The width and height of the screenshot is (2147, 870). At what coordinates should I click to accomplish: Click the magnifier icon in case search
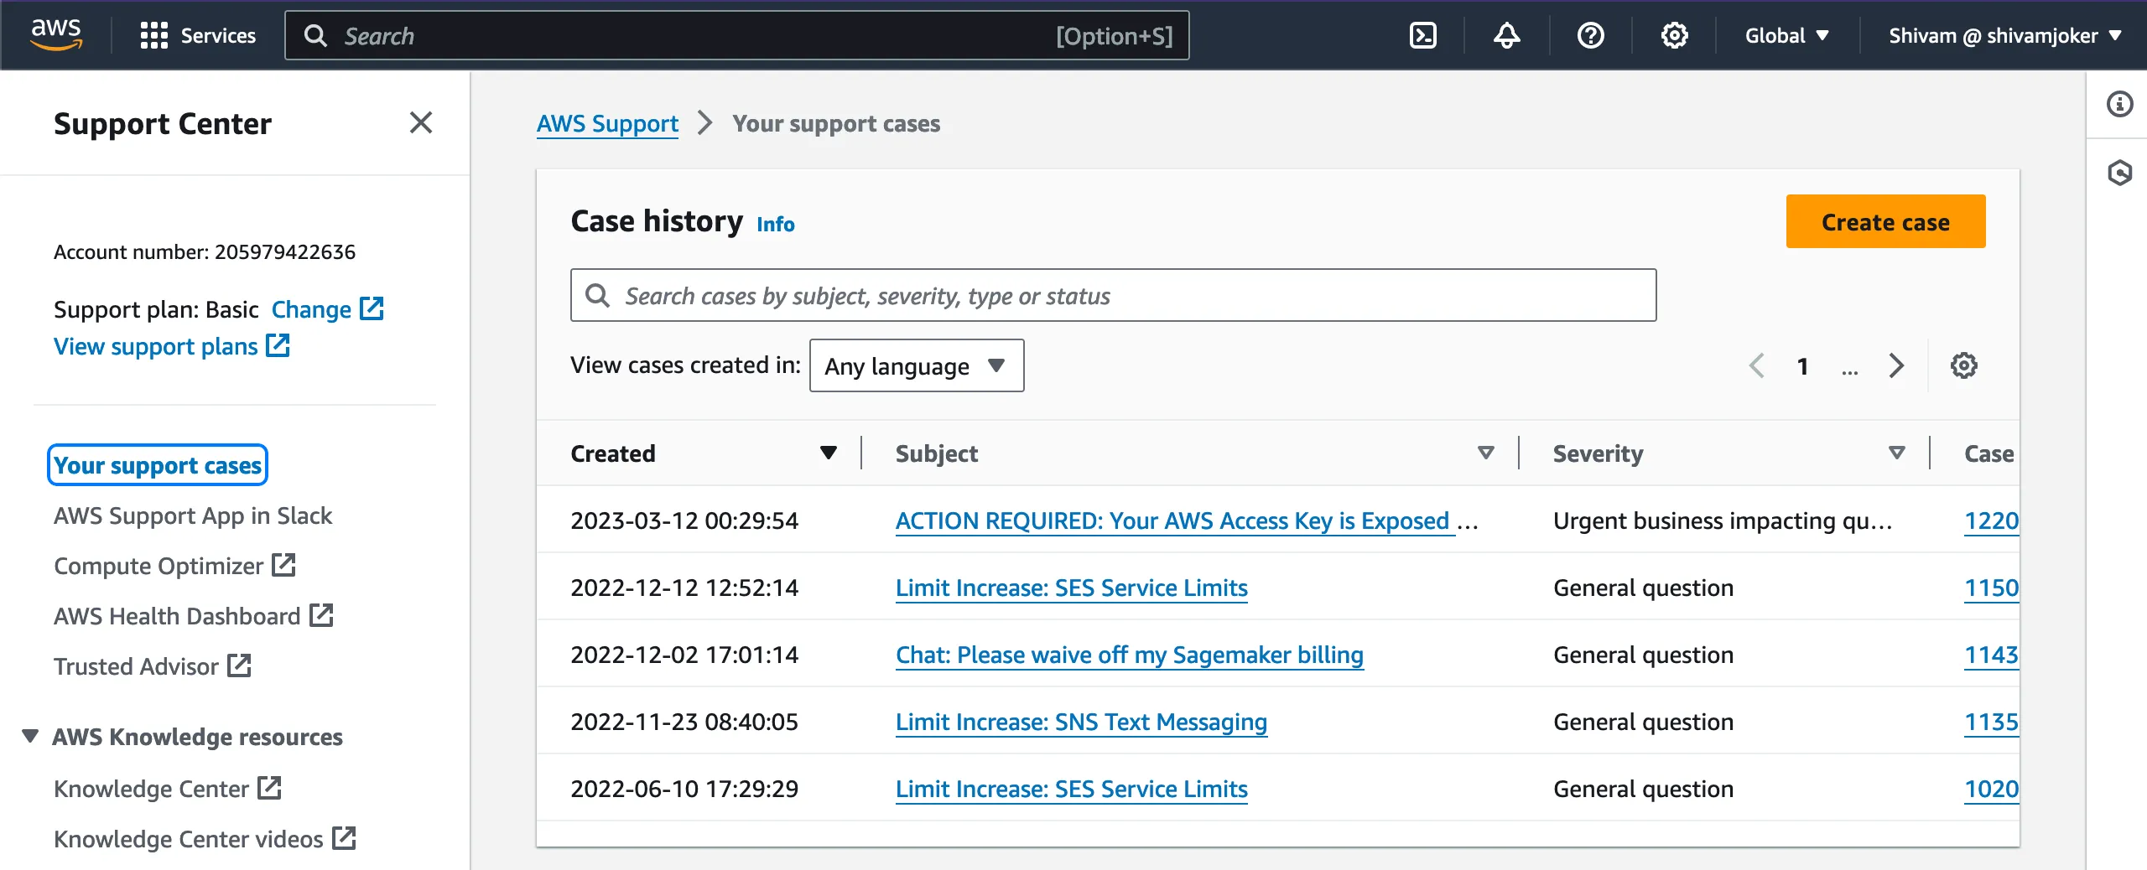597,295
